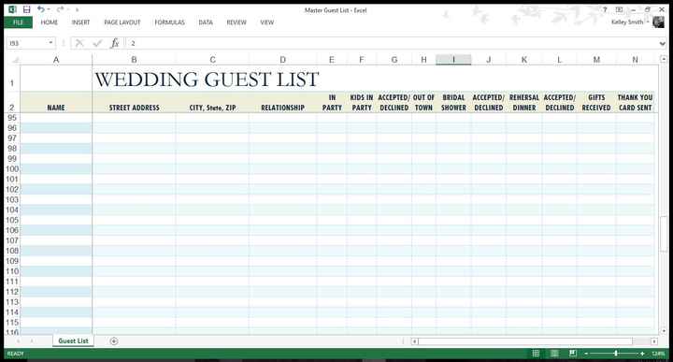Switch to the DATA ribbon tab
The width and height of the screenshot is (673, 362).
point(206,22)
